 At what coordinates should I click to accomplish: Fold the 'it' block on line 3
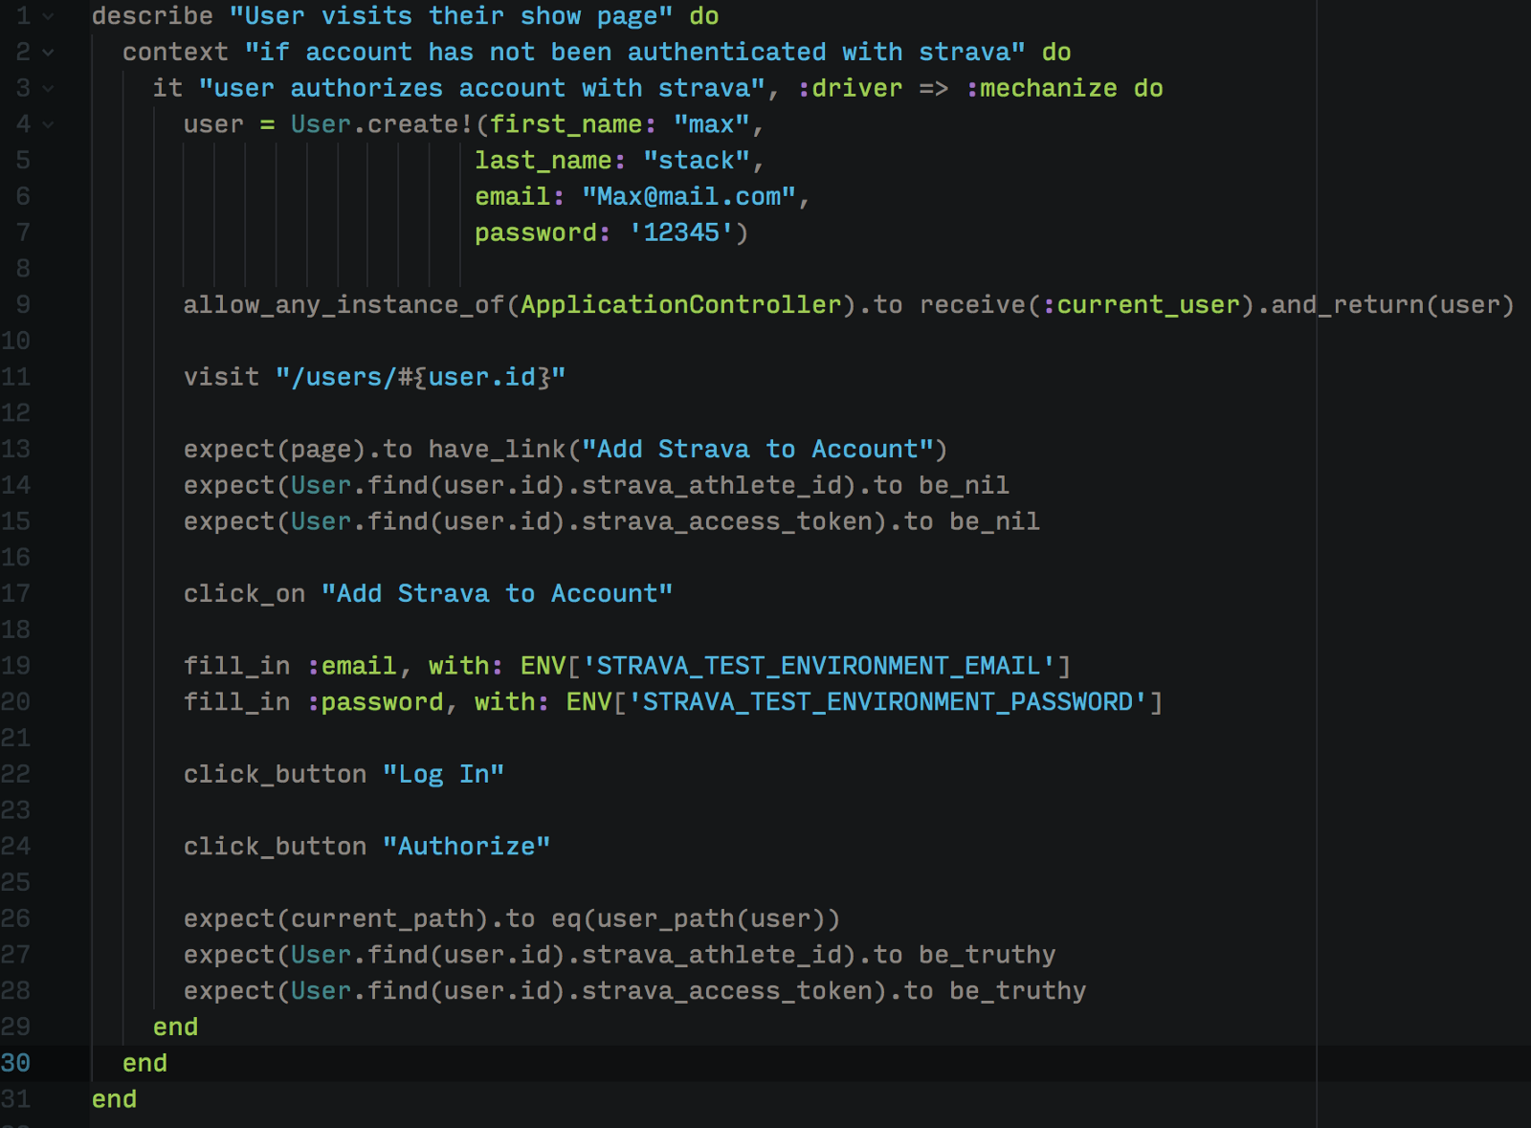48,89
